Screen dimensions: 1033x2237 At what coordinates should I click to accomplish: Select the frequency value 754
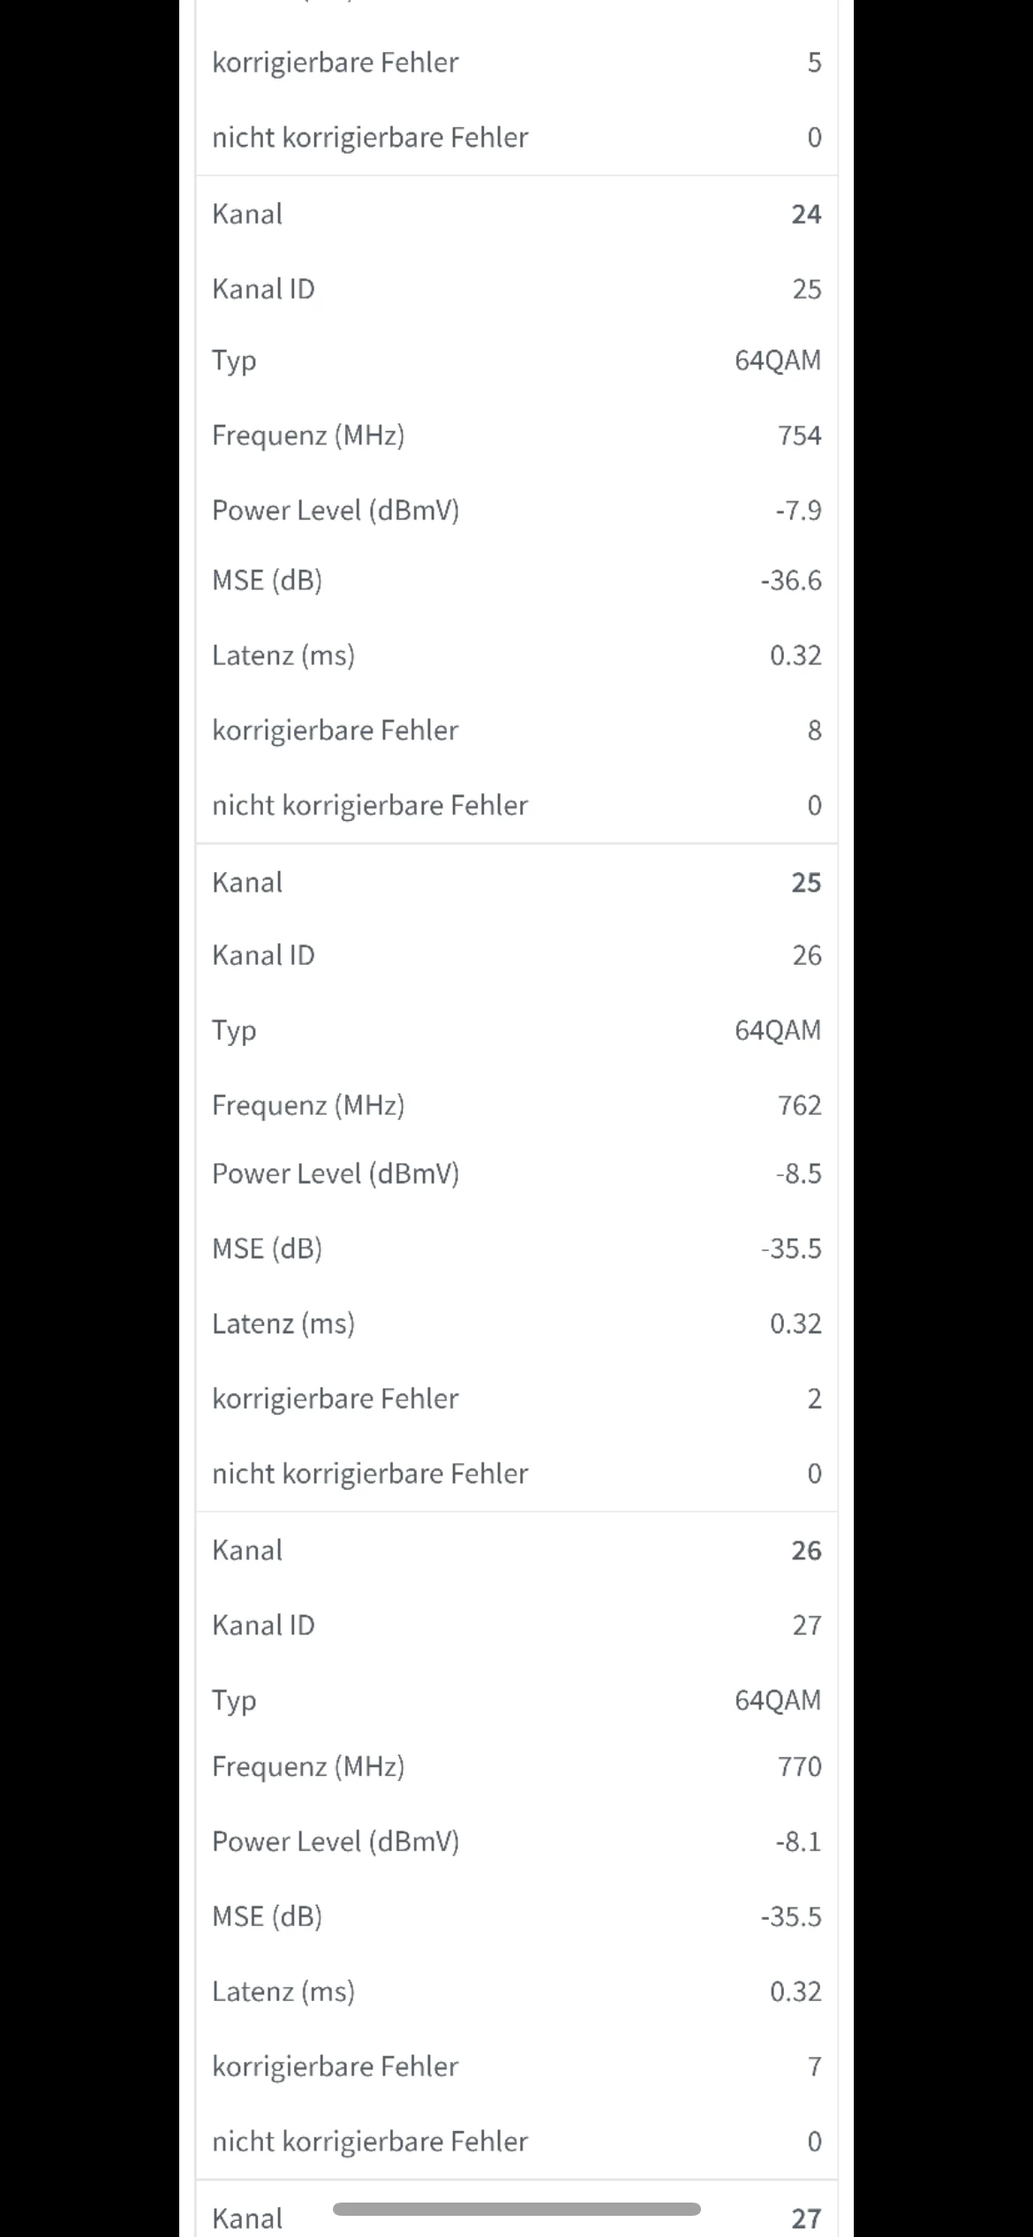799,436
